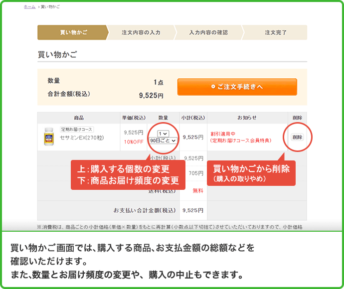Click the 10%OFF discount text
The height and width of the screenshot is (289, 344).
(134, 142)
